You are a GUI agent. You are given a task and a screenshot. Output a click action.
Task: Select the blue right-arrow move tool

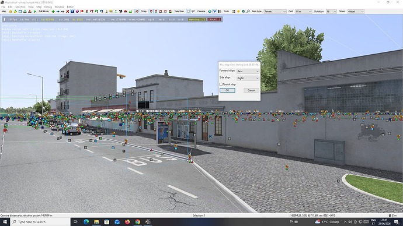[x=58, y=11]
